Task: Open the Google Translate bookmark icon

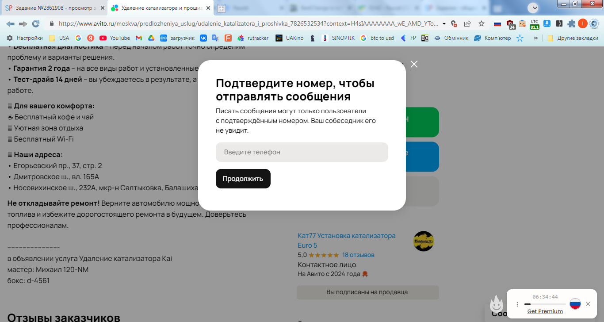Action: (215, 38)
